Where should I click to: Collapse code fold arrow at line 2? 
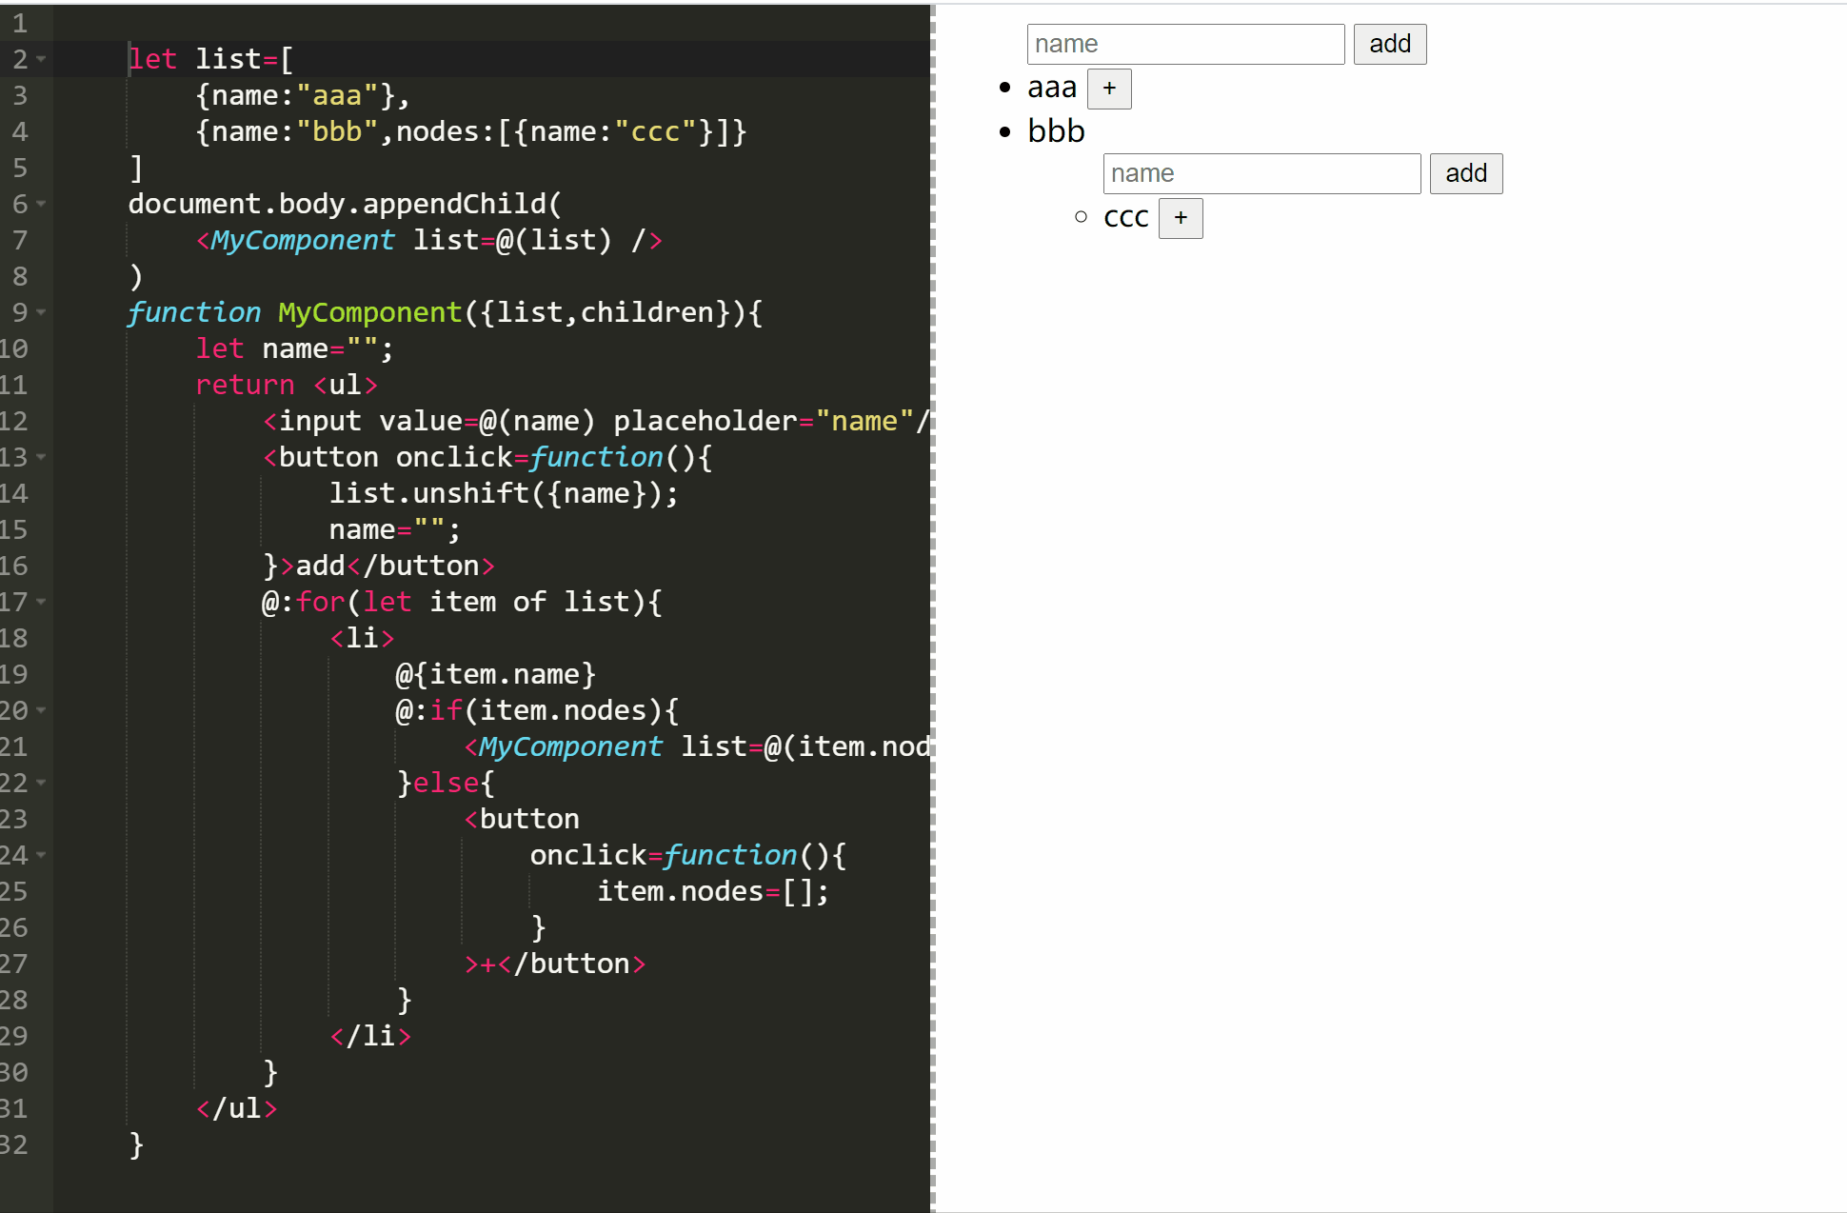pyautogui.click(x=41, y=59)
